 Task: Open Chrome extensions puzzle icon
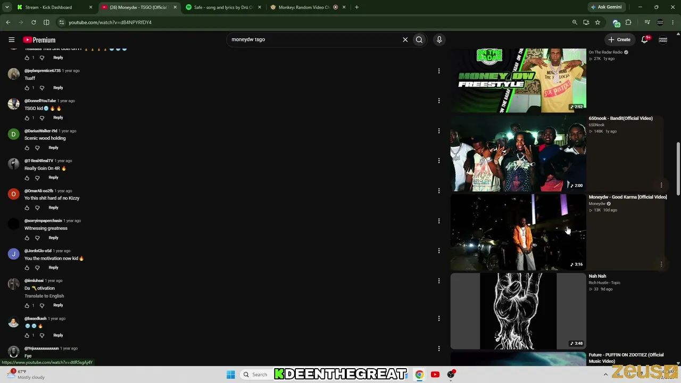pos(628,22)
